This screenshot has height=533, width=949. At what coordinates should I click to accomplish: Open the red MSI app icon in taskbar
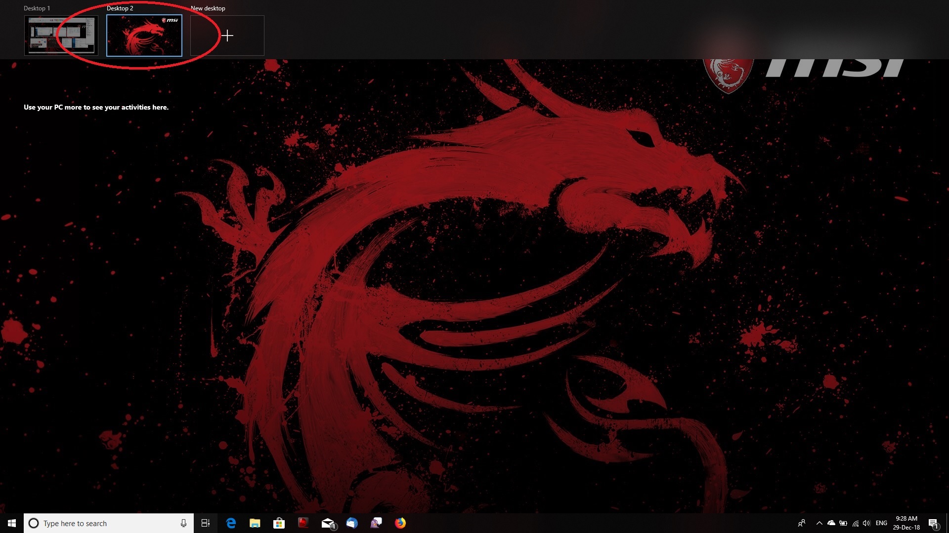(x=303, y=523)
